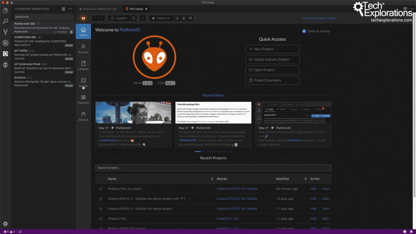Click the NodeMCU-32S board link for Projects/Test
This screenshot has width=416, height=234.
pos(227,219)
